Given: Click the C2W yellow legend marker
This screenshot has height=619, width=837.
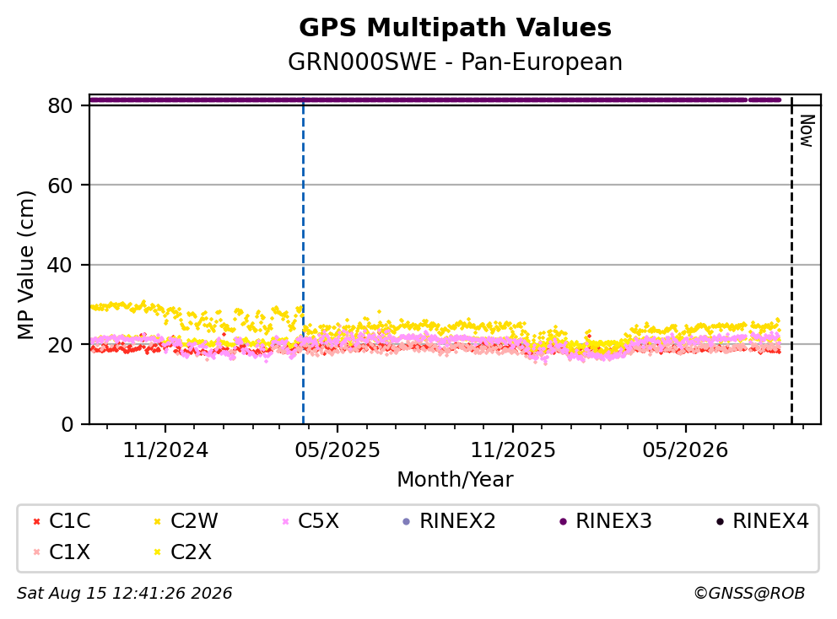Looking at the screenshot, I should coord(158,521).
